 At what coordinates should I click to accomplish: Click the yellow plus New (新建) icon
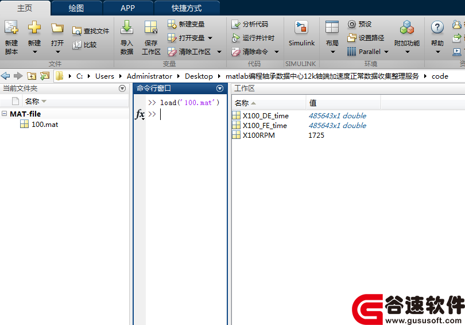(x=34, y=28)
